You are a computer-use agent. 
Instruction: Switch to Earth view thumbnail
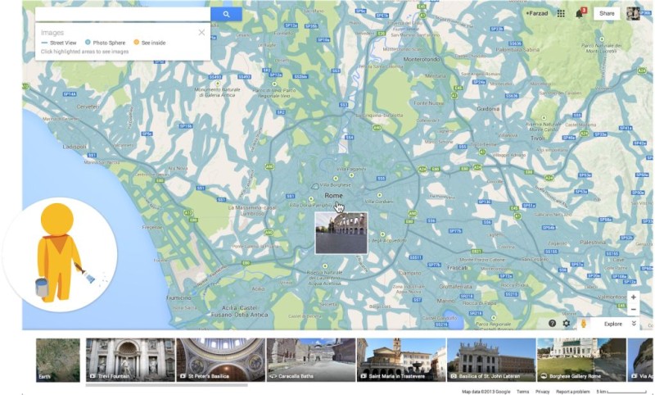[58, 360]
